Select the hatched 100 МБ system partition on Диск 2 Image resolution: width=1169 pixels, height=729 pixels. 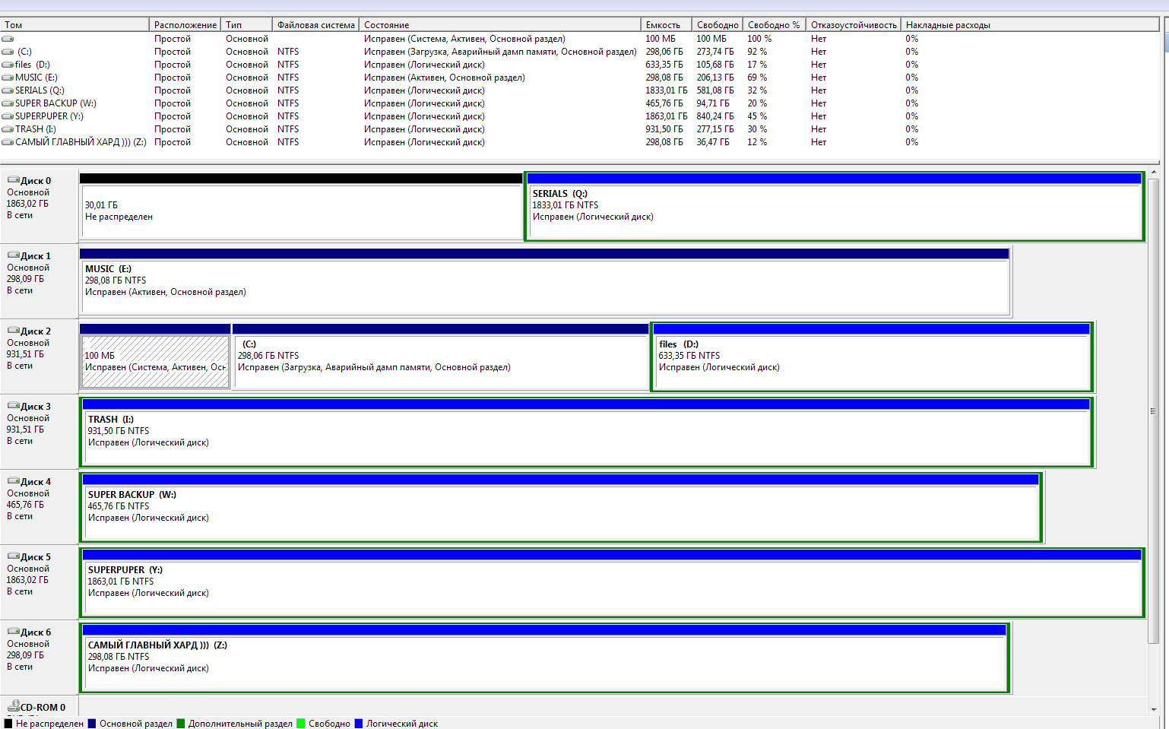click(155, 357)
